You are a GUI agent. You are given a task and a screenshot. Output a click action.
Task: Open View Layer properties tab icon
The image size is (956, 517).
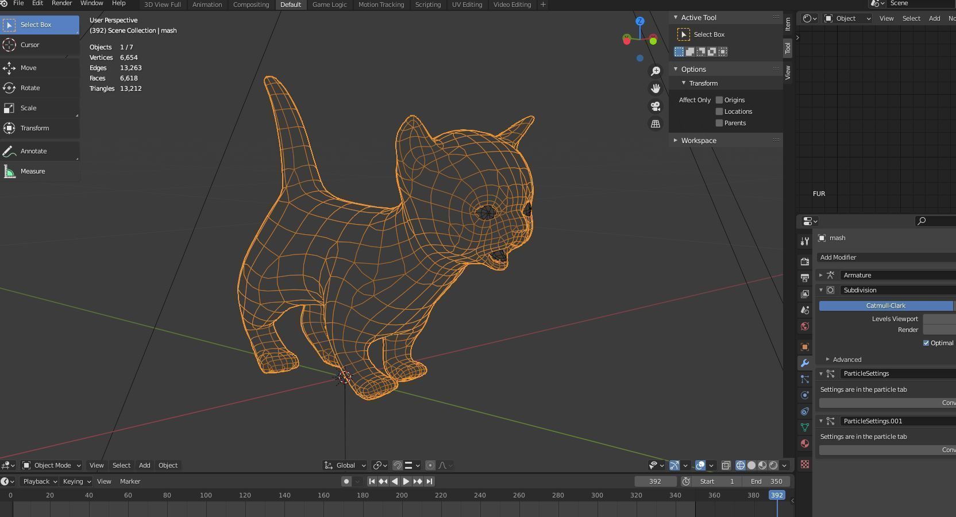(x=805, y=294)
